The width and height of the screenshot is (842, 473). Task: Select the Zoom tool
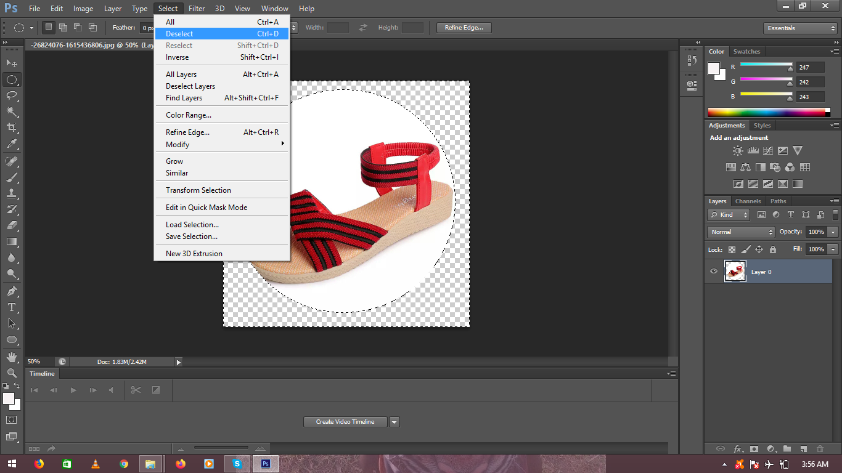pyautogui.click(x=12, y=373)
